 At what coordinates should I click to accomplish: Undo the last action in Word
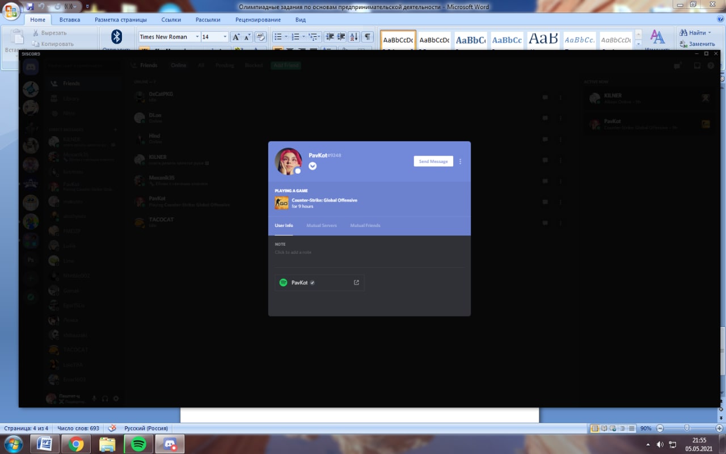click(x=41, y=7)
